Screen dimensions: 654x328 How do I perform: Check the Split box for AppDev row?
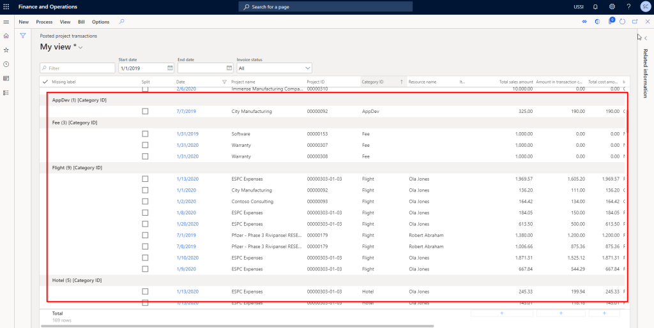(145, 111)
